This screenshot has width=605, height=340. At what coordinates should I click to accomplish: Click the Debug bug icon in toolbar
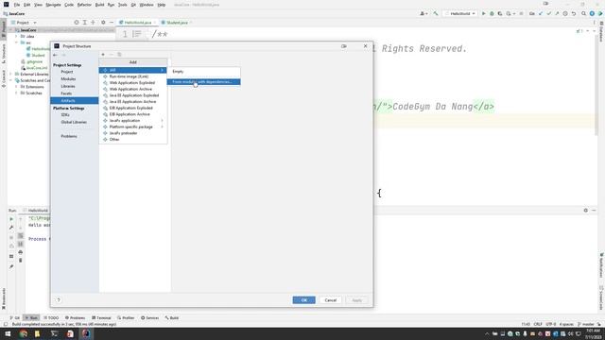click(x=492, y=13)
